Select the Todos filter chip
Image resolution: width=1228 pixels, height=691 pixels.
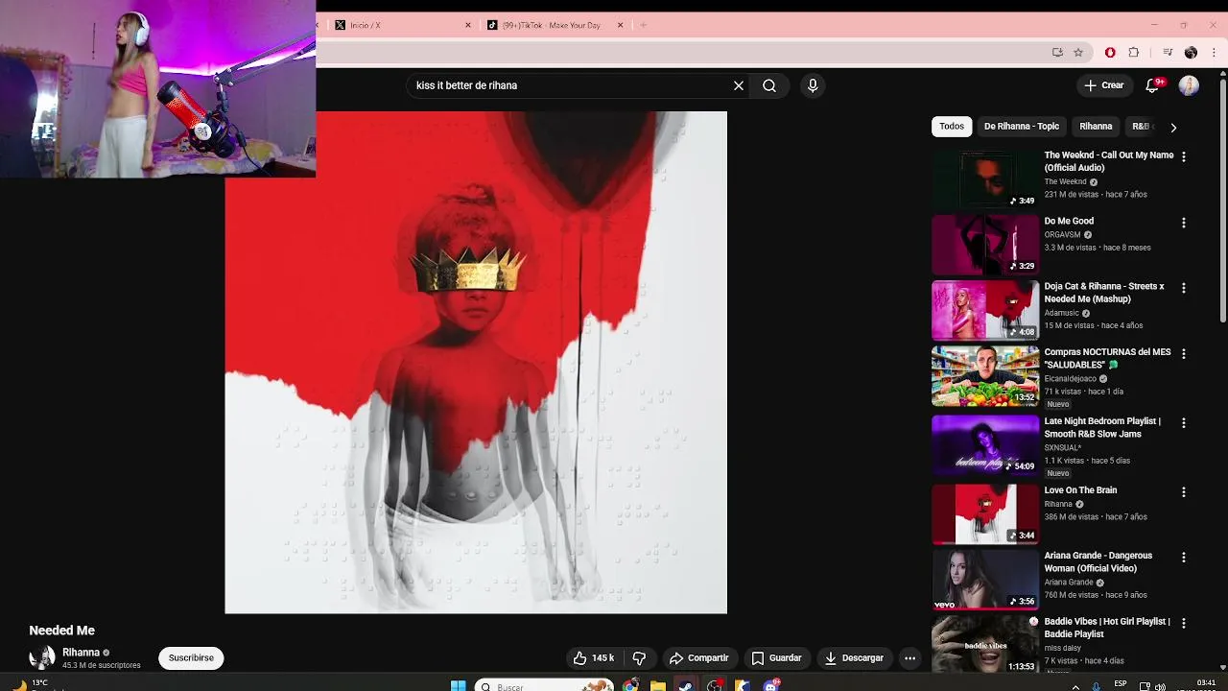[x=952, y=127]
